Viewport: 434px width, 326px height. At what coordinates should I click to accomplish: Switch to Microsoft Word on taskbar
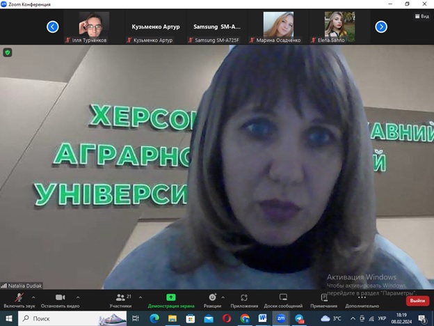tap(263, 318)
